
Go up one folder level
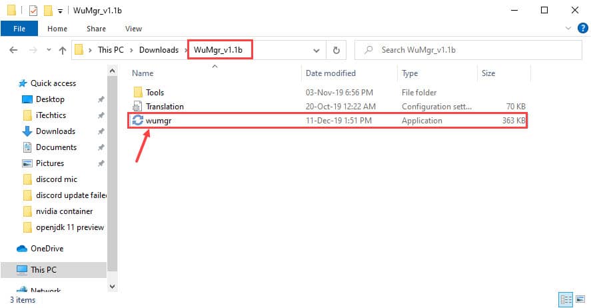tap(63, 50)
